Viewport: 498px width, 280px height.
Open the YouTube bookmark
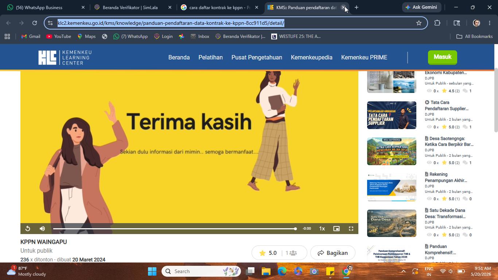coord(59,36)
